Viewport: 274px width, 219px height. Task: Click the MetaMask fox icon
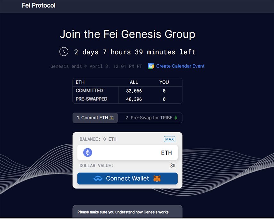pos(157,179)
